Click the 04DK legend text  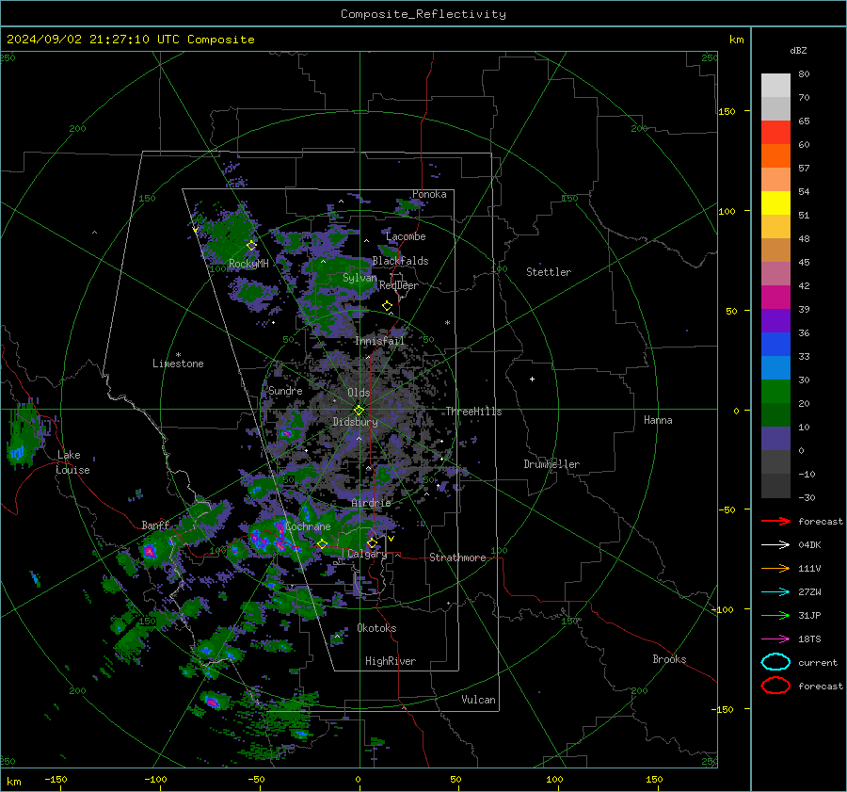point(809,545)
